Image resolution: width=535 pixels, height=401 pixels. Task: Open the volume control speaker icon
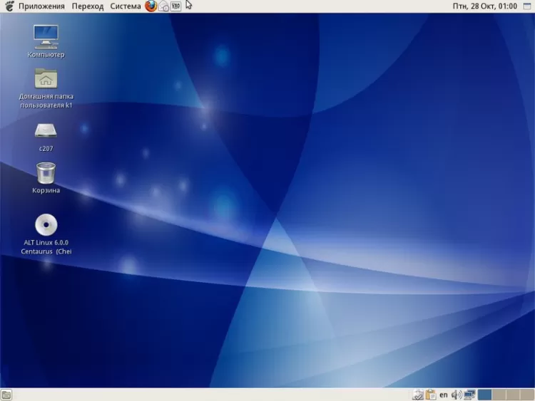tap(457, 395)
